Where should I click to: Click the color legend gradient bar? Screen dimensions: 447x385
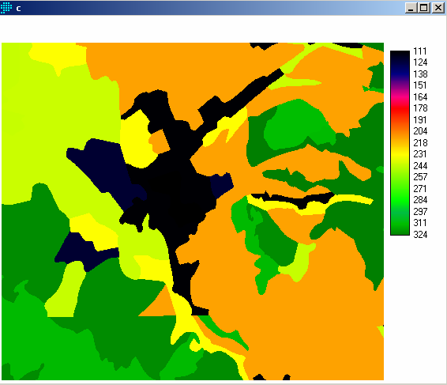coord(400,143)
